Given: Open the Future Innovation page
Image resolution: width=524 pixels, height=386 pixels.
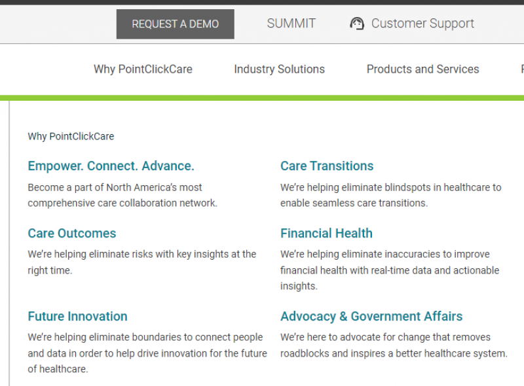Looking at the screenshot, I should tap(77, 316).
